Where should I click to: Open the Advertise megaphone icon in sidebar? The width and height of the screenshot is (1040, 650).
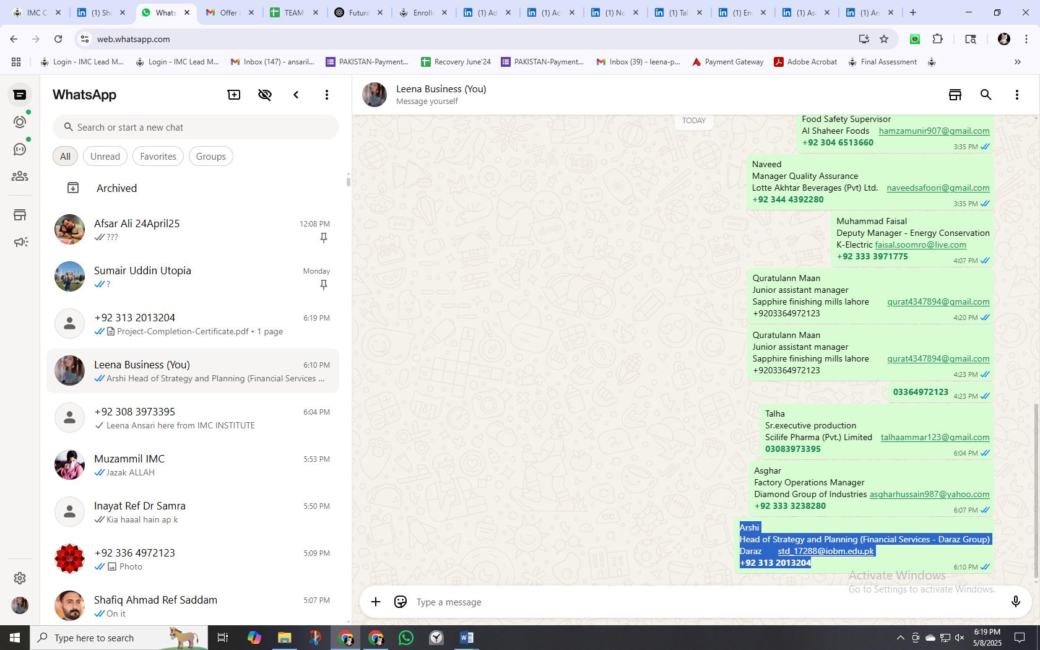point(20,242)
